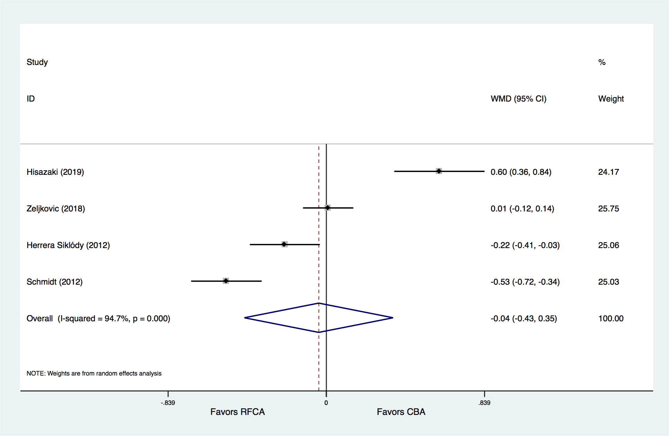This screenshot has width=669, height=436.
Task: Select the 25.75 weight value
Action: pos(609,209)
